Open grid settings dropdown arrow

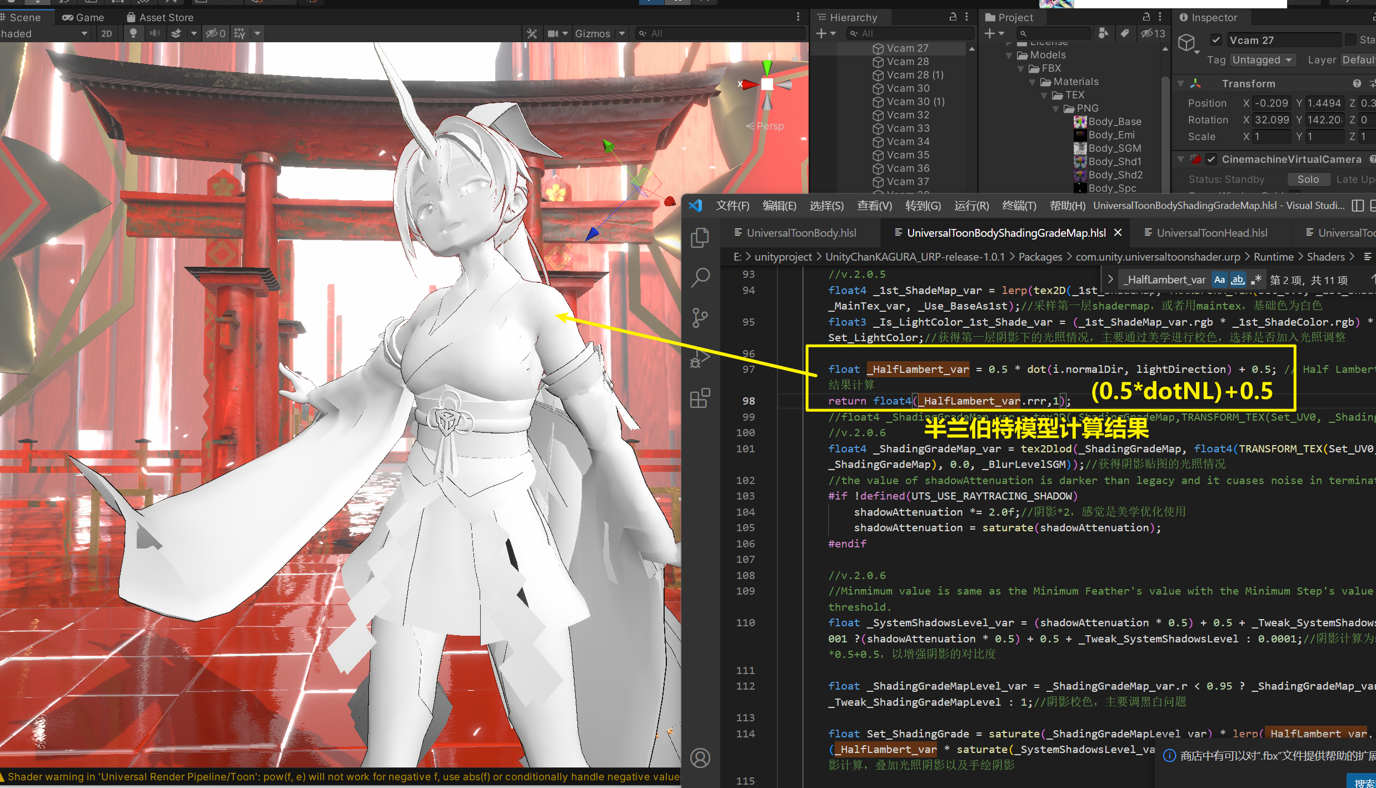pyautogui.click(x=257, y=33)
